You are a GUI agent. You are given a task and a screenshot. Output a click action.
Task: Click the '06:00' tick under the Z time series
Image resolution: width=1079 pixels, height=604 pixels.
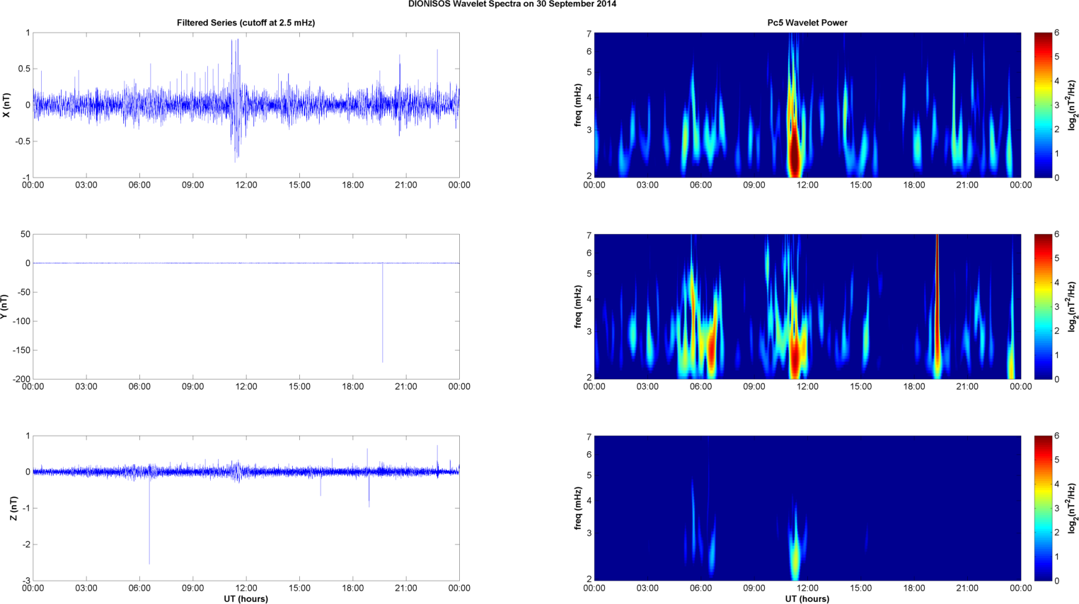[x=139, y=588]
